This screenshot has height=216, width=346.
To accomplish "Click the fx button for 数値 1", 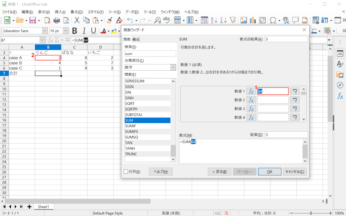I will tap(251, 91).
